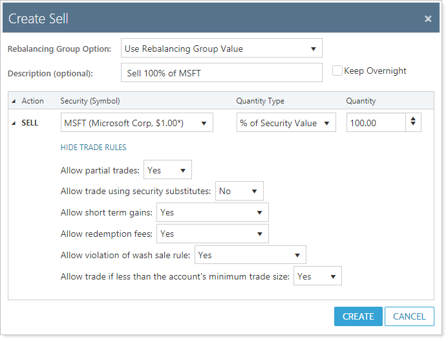This screenshot has height=341, width=448.
Task: Open minimum trade size dropdown
Action: tap(317, 276)
